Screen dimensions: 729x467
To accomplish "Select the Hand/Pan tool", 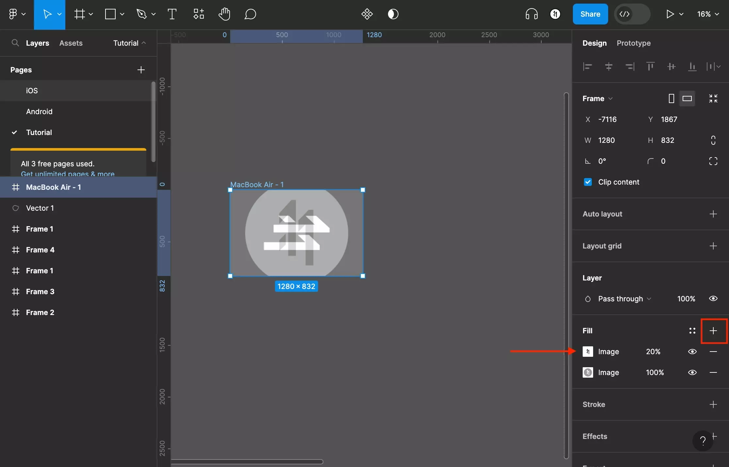I will pyautogui.click(x=224, y=13).
